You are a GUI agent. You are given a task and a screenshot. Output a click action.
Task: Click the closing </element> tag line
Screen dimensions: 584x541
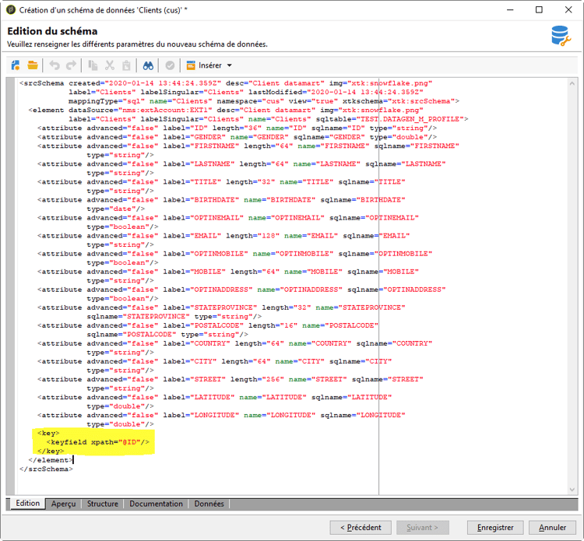coord(51,460)
